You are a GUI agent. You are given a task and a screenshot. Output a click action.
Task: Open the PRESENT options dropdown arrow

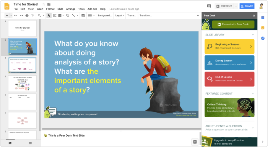coord(236,6)
